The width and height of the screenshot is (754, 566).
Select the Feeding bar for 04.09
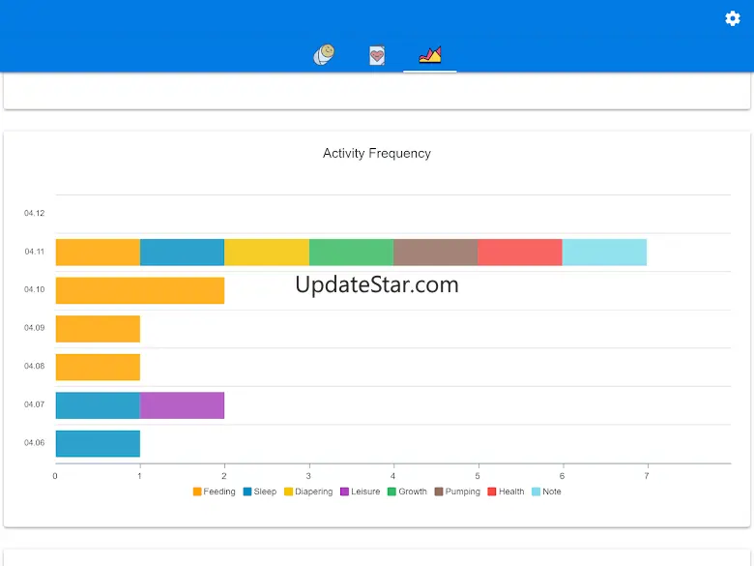98,329
